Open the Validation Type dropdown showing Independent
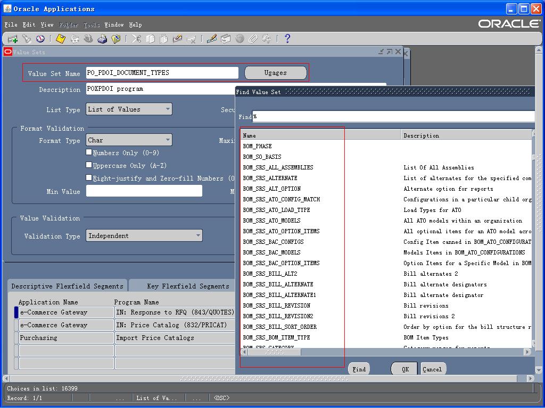This screenshot has height=408, width=545. tap(144, 236)
